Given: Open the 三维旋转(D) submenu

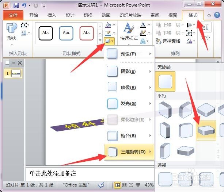Looking at the screenshot, I should tap(129, 152).
